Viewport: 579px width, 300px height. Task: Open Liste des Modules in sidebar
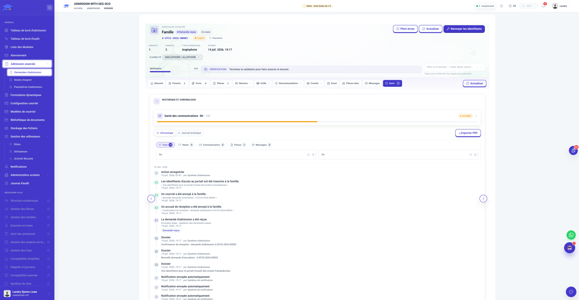[27, 47]
